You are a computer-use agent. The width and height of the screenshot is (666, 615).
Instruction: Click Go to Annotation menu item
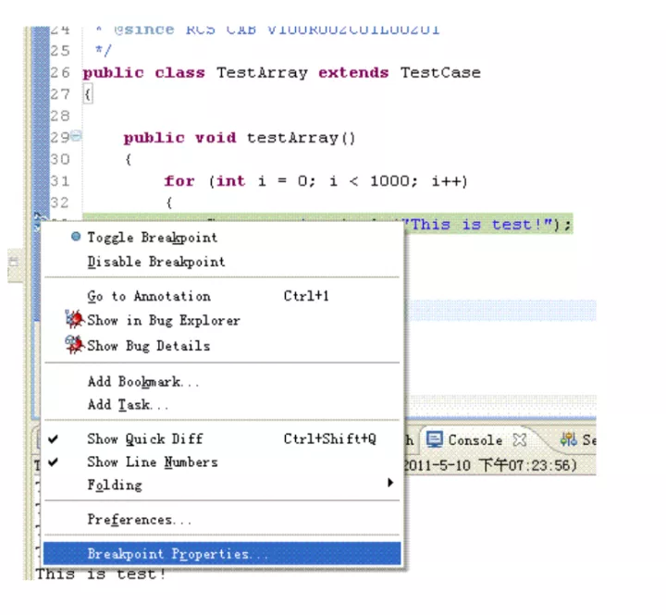coord(221,296)
